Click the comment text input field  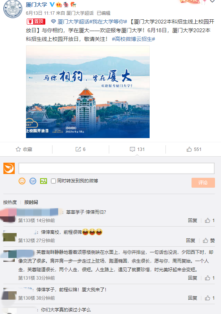[x=116, y=168]
